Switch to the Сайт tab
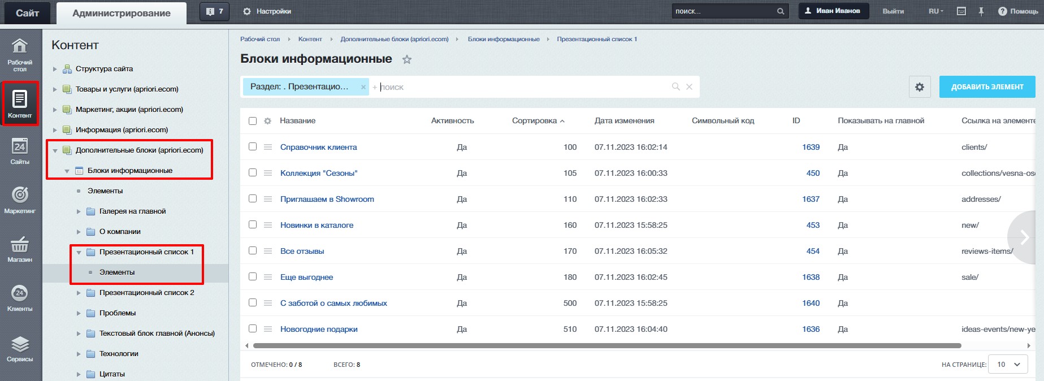The width and height of the screenshot is (1044, 381). click(x=27, y=13)
